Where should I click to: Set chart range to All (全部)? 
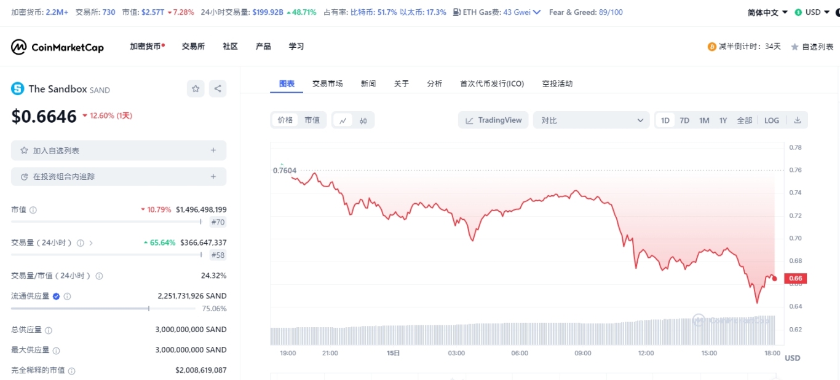coord(745,120)
